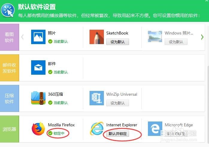Image resolution: width=209 pixels, height=147 pixels.
Task: Click the Internet Explorer name label
Action: click(x=122, y=125)
